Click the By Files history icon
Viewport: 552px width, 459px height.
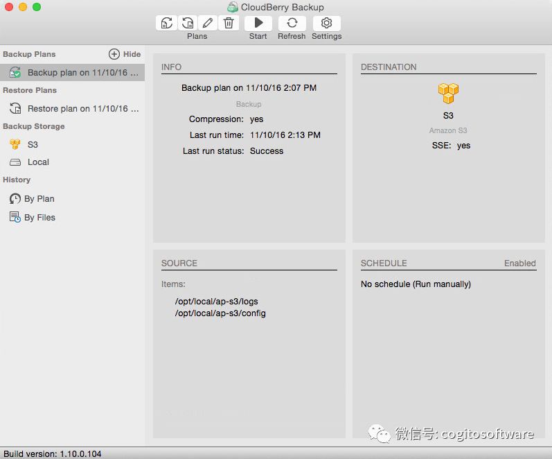pos(15,217)
